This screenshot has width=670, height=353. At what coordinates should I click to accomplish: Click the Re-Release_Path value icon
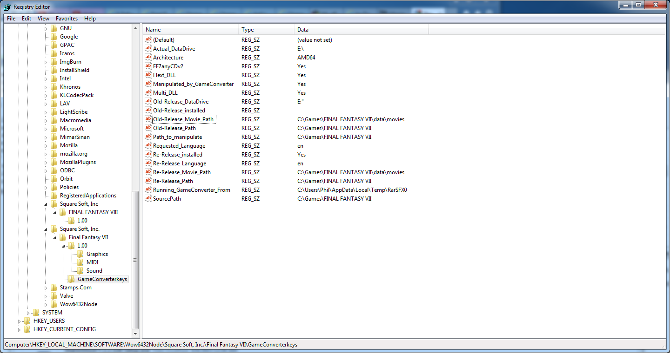(x=148, y=181)
